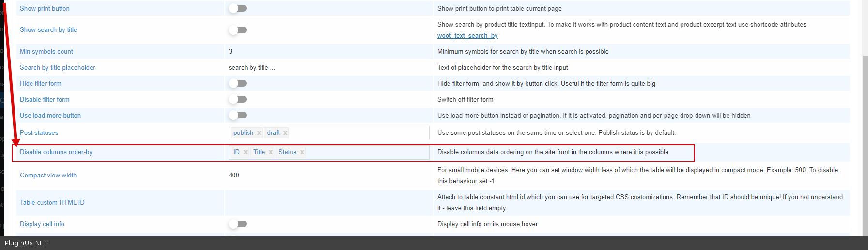The width and height of the screenshot is (868, 250).
Task: Enable the Show search by title switch
Action: click(238, 30)
